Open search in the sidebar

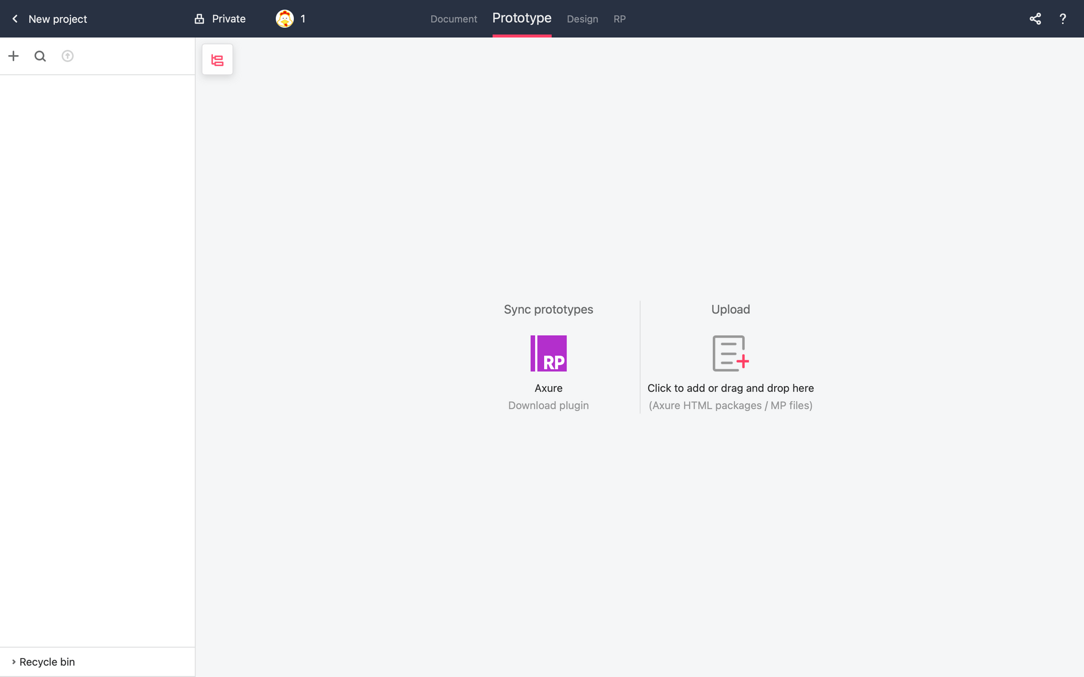[x=40, y=56]
